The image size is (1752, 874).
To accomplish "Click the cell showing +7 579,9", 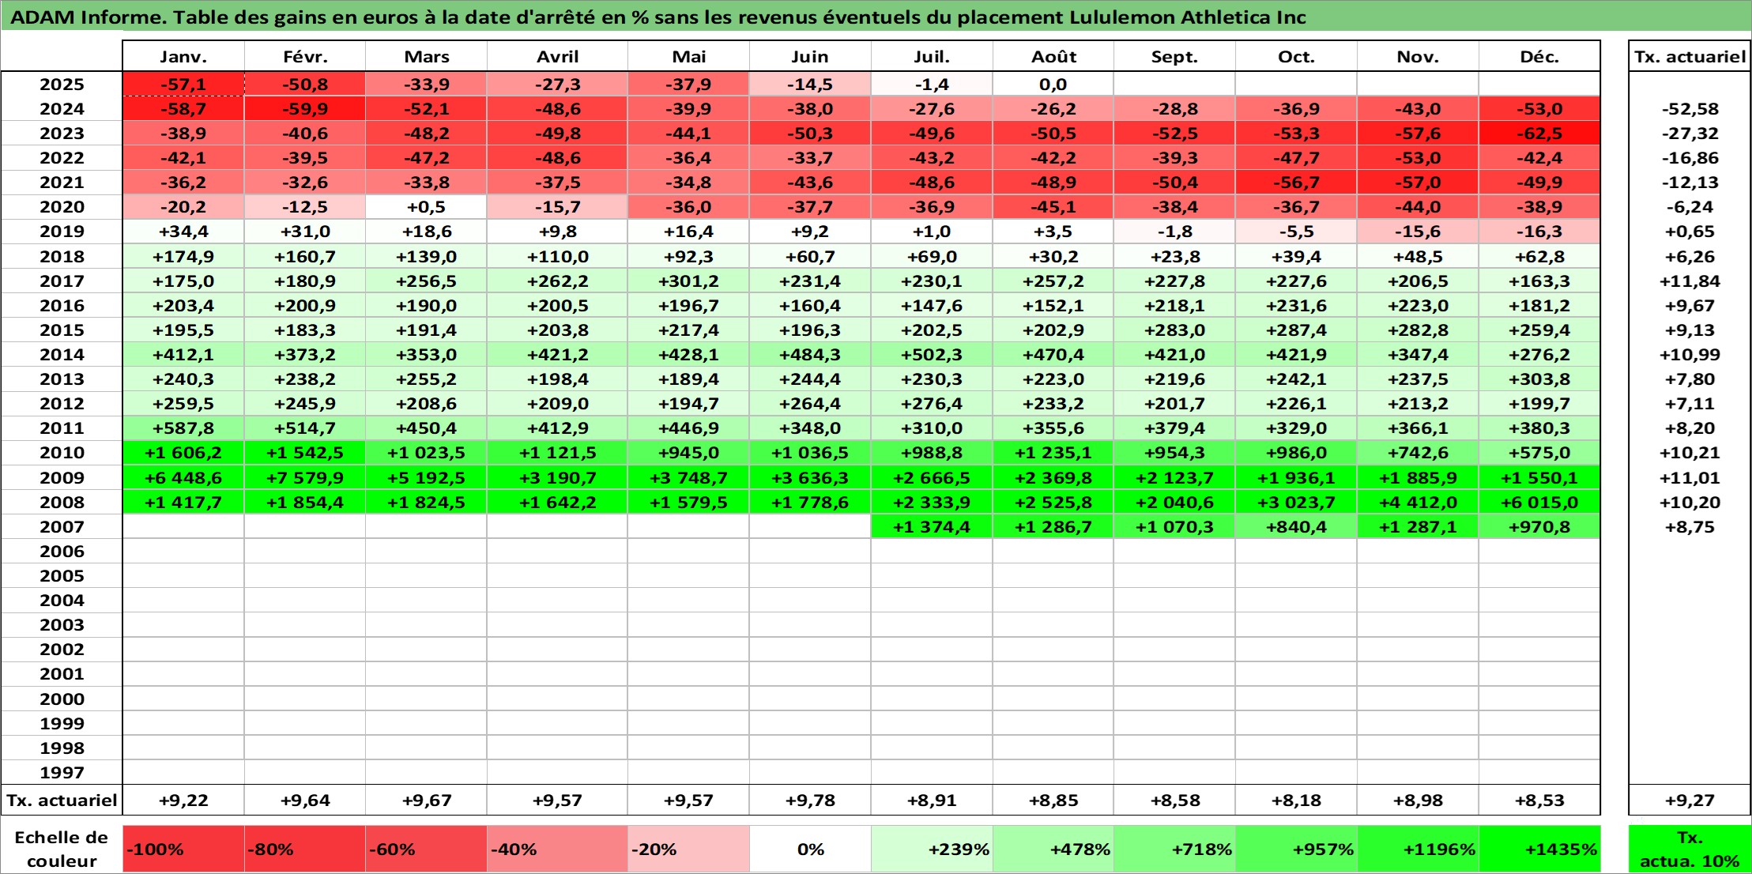I will pos(305,478).
